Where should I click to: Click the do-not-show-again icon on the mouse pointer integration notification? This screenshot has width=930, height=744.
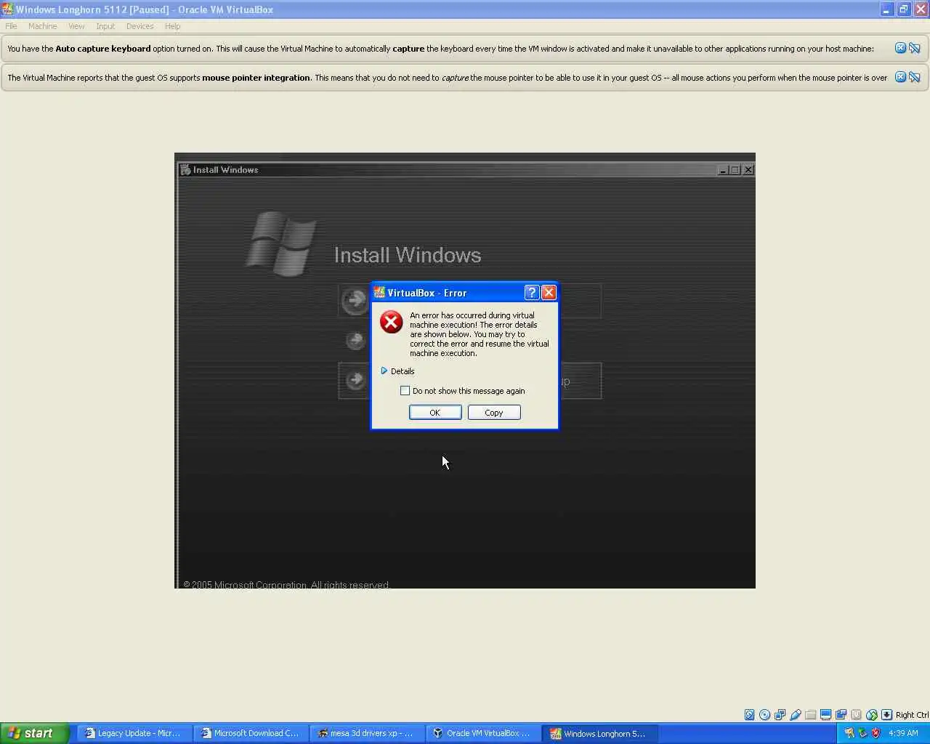point(915,77)
